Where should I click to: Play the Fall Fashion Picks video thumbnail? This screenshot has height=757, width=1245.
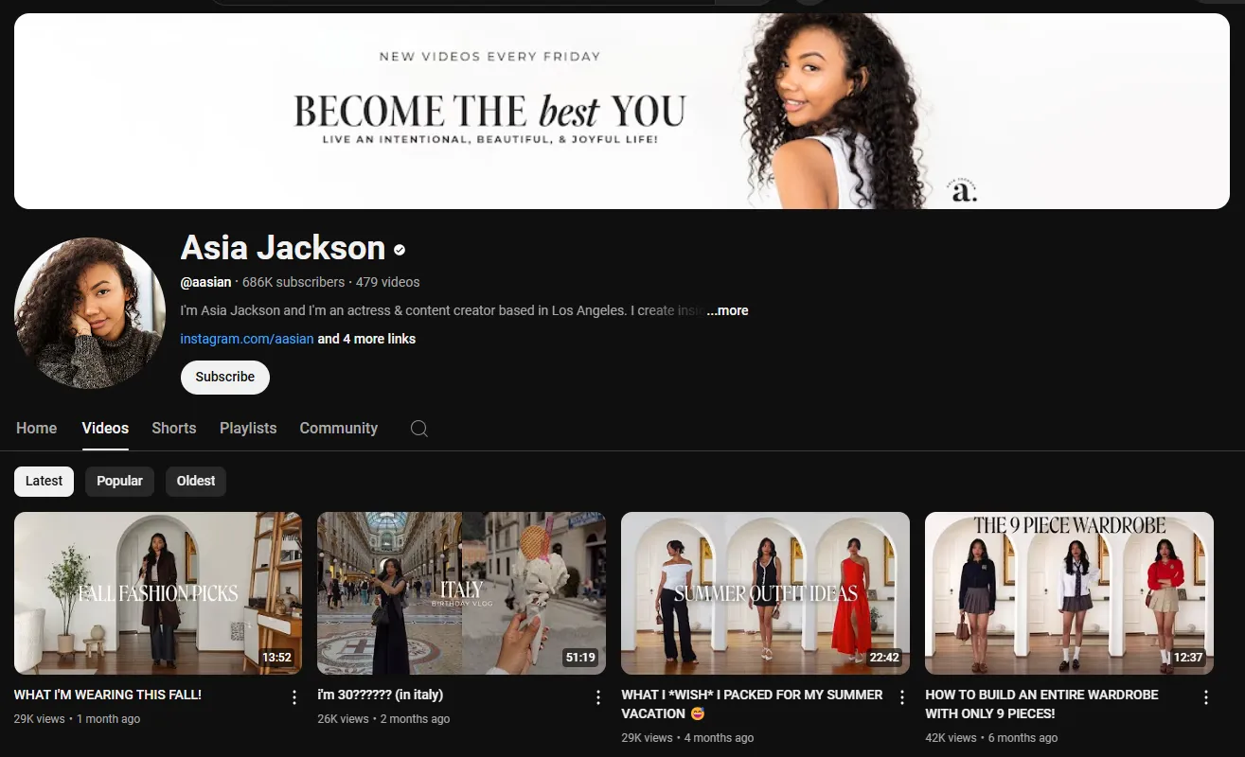pyautogui.click(x=158, y=592)
